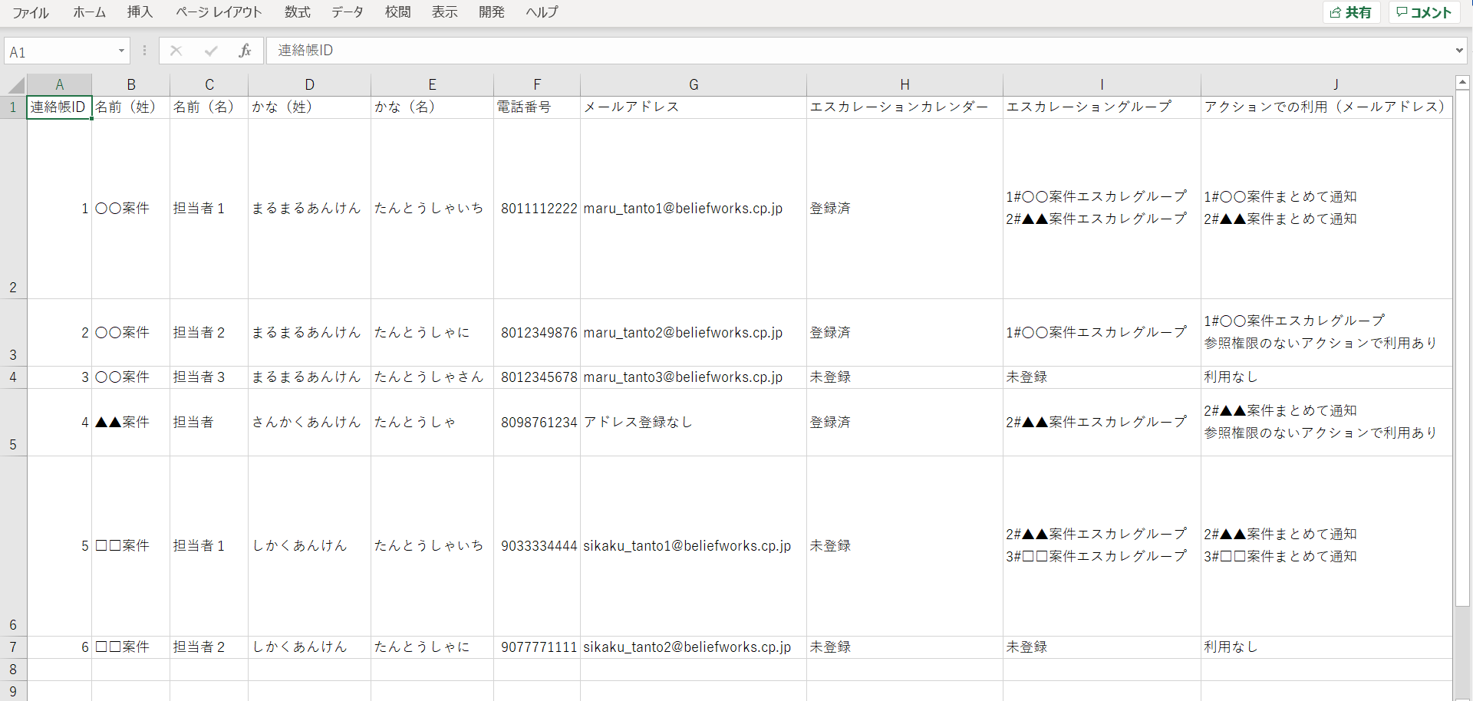Open the Insert Function fx icon
This screenshot has height=701, width=1473.
pos(245,51)
